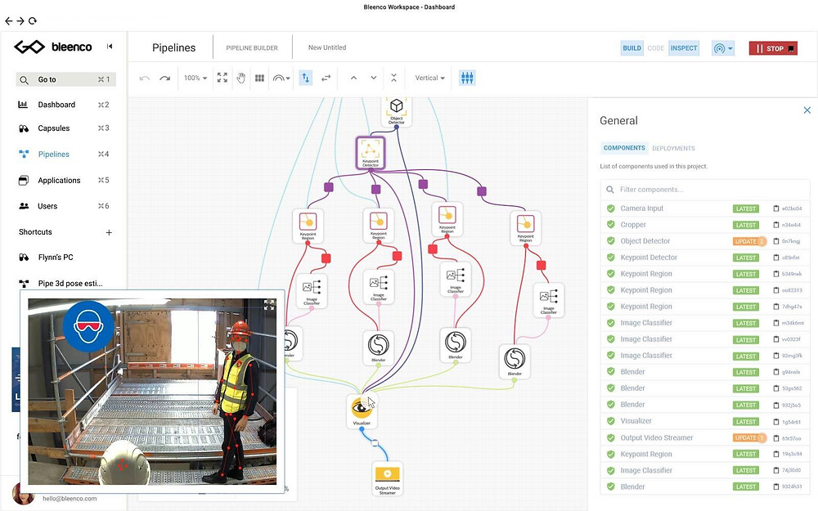The image size is (818, 511).
Task: Toggle the Visualizer green check
Action: [610, 421]
